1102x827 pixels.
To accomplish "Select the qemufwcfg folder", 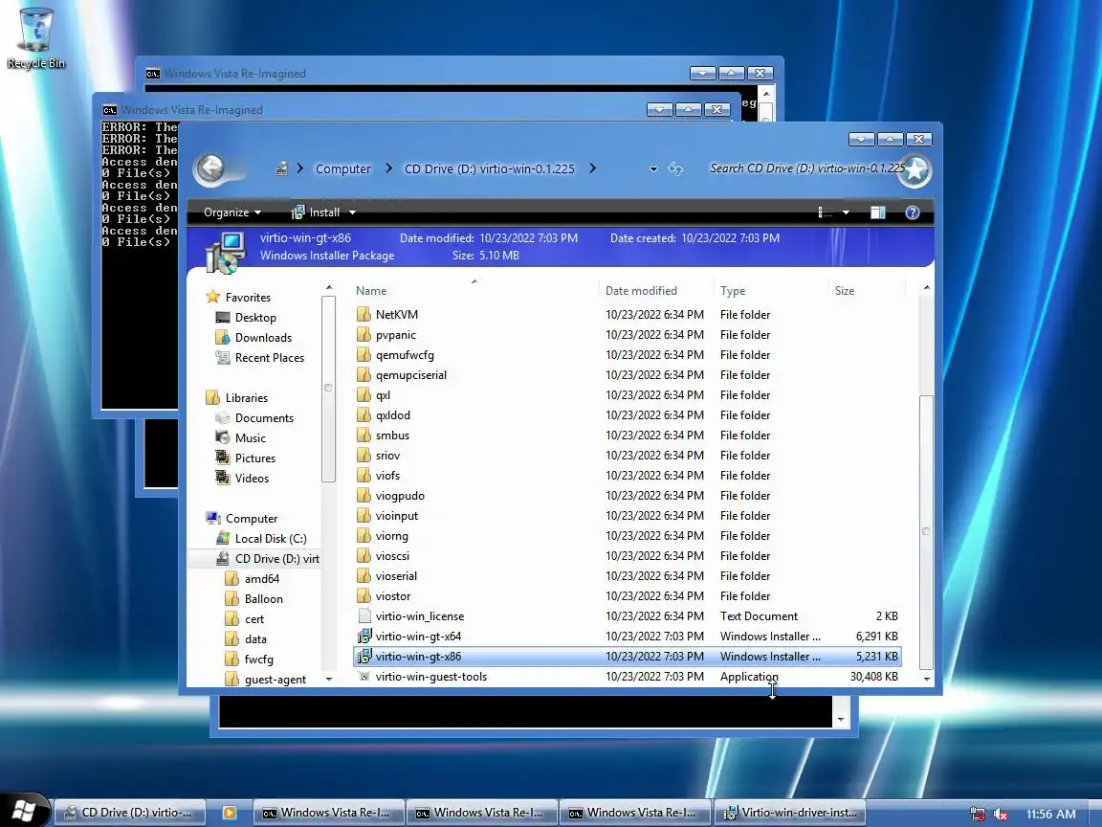I will point(627,355).
